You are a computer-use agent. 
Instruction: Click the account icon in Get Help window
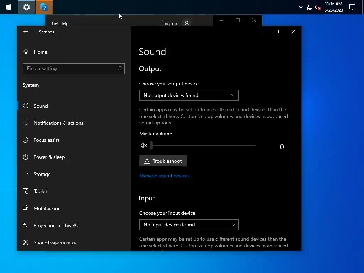click(x=187, y=23)
